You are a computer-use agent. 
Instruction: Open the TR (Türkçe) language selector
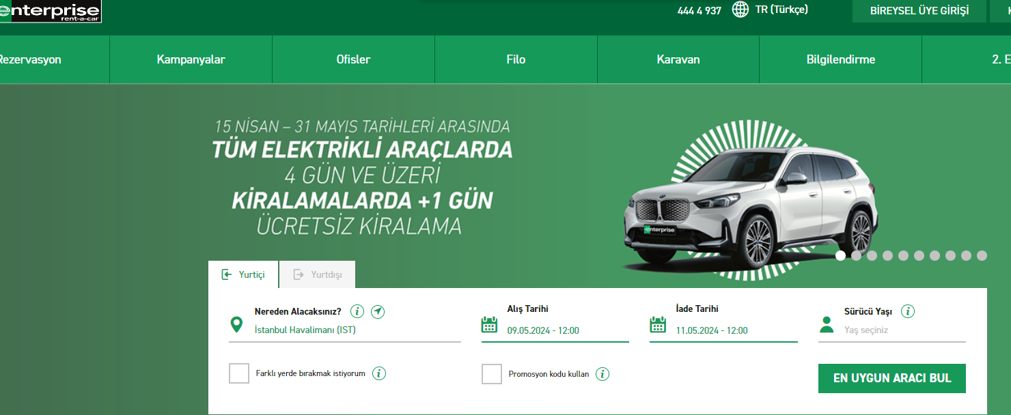coord(781,10)
